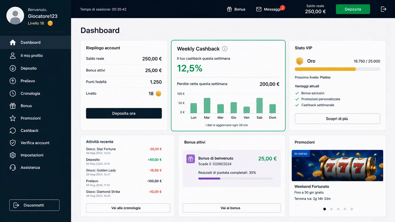This screenshot has height=222, width=395.
Task: Click the Sab bar in cashback chart
Action: pos(260,106)
